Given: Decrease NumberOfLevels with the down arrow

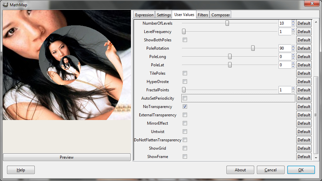Looking at the screenshot, I should (293, 25).
